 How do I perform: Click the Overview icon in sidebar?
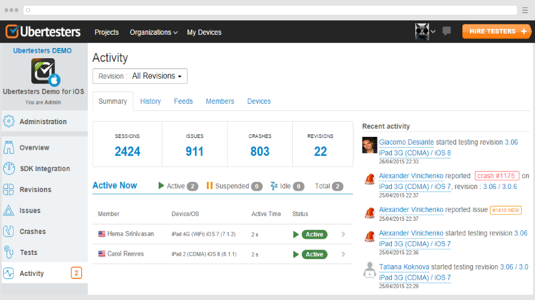coord(9,148)
